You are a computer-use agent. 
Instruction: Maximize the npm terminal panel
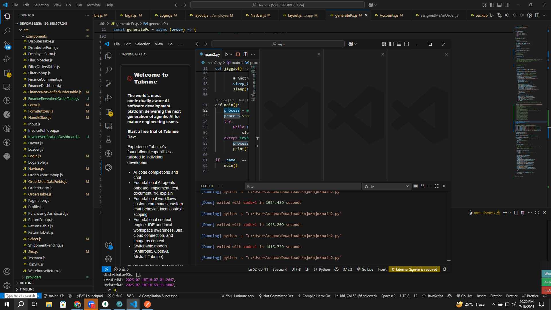tap(537, 213)
